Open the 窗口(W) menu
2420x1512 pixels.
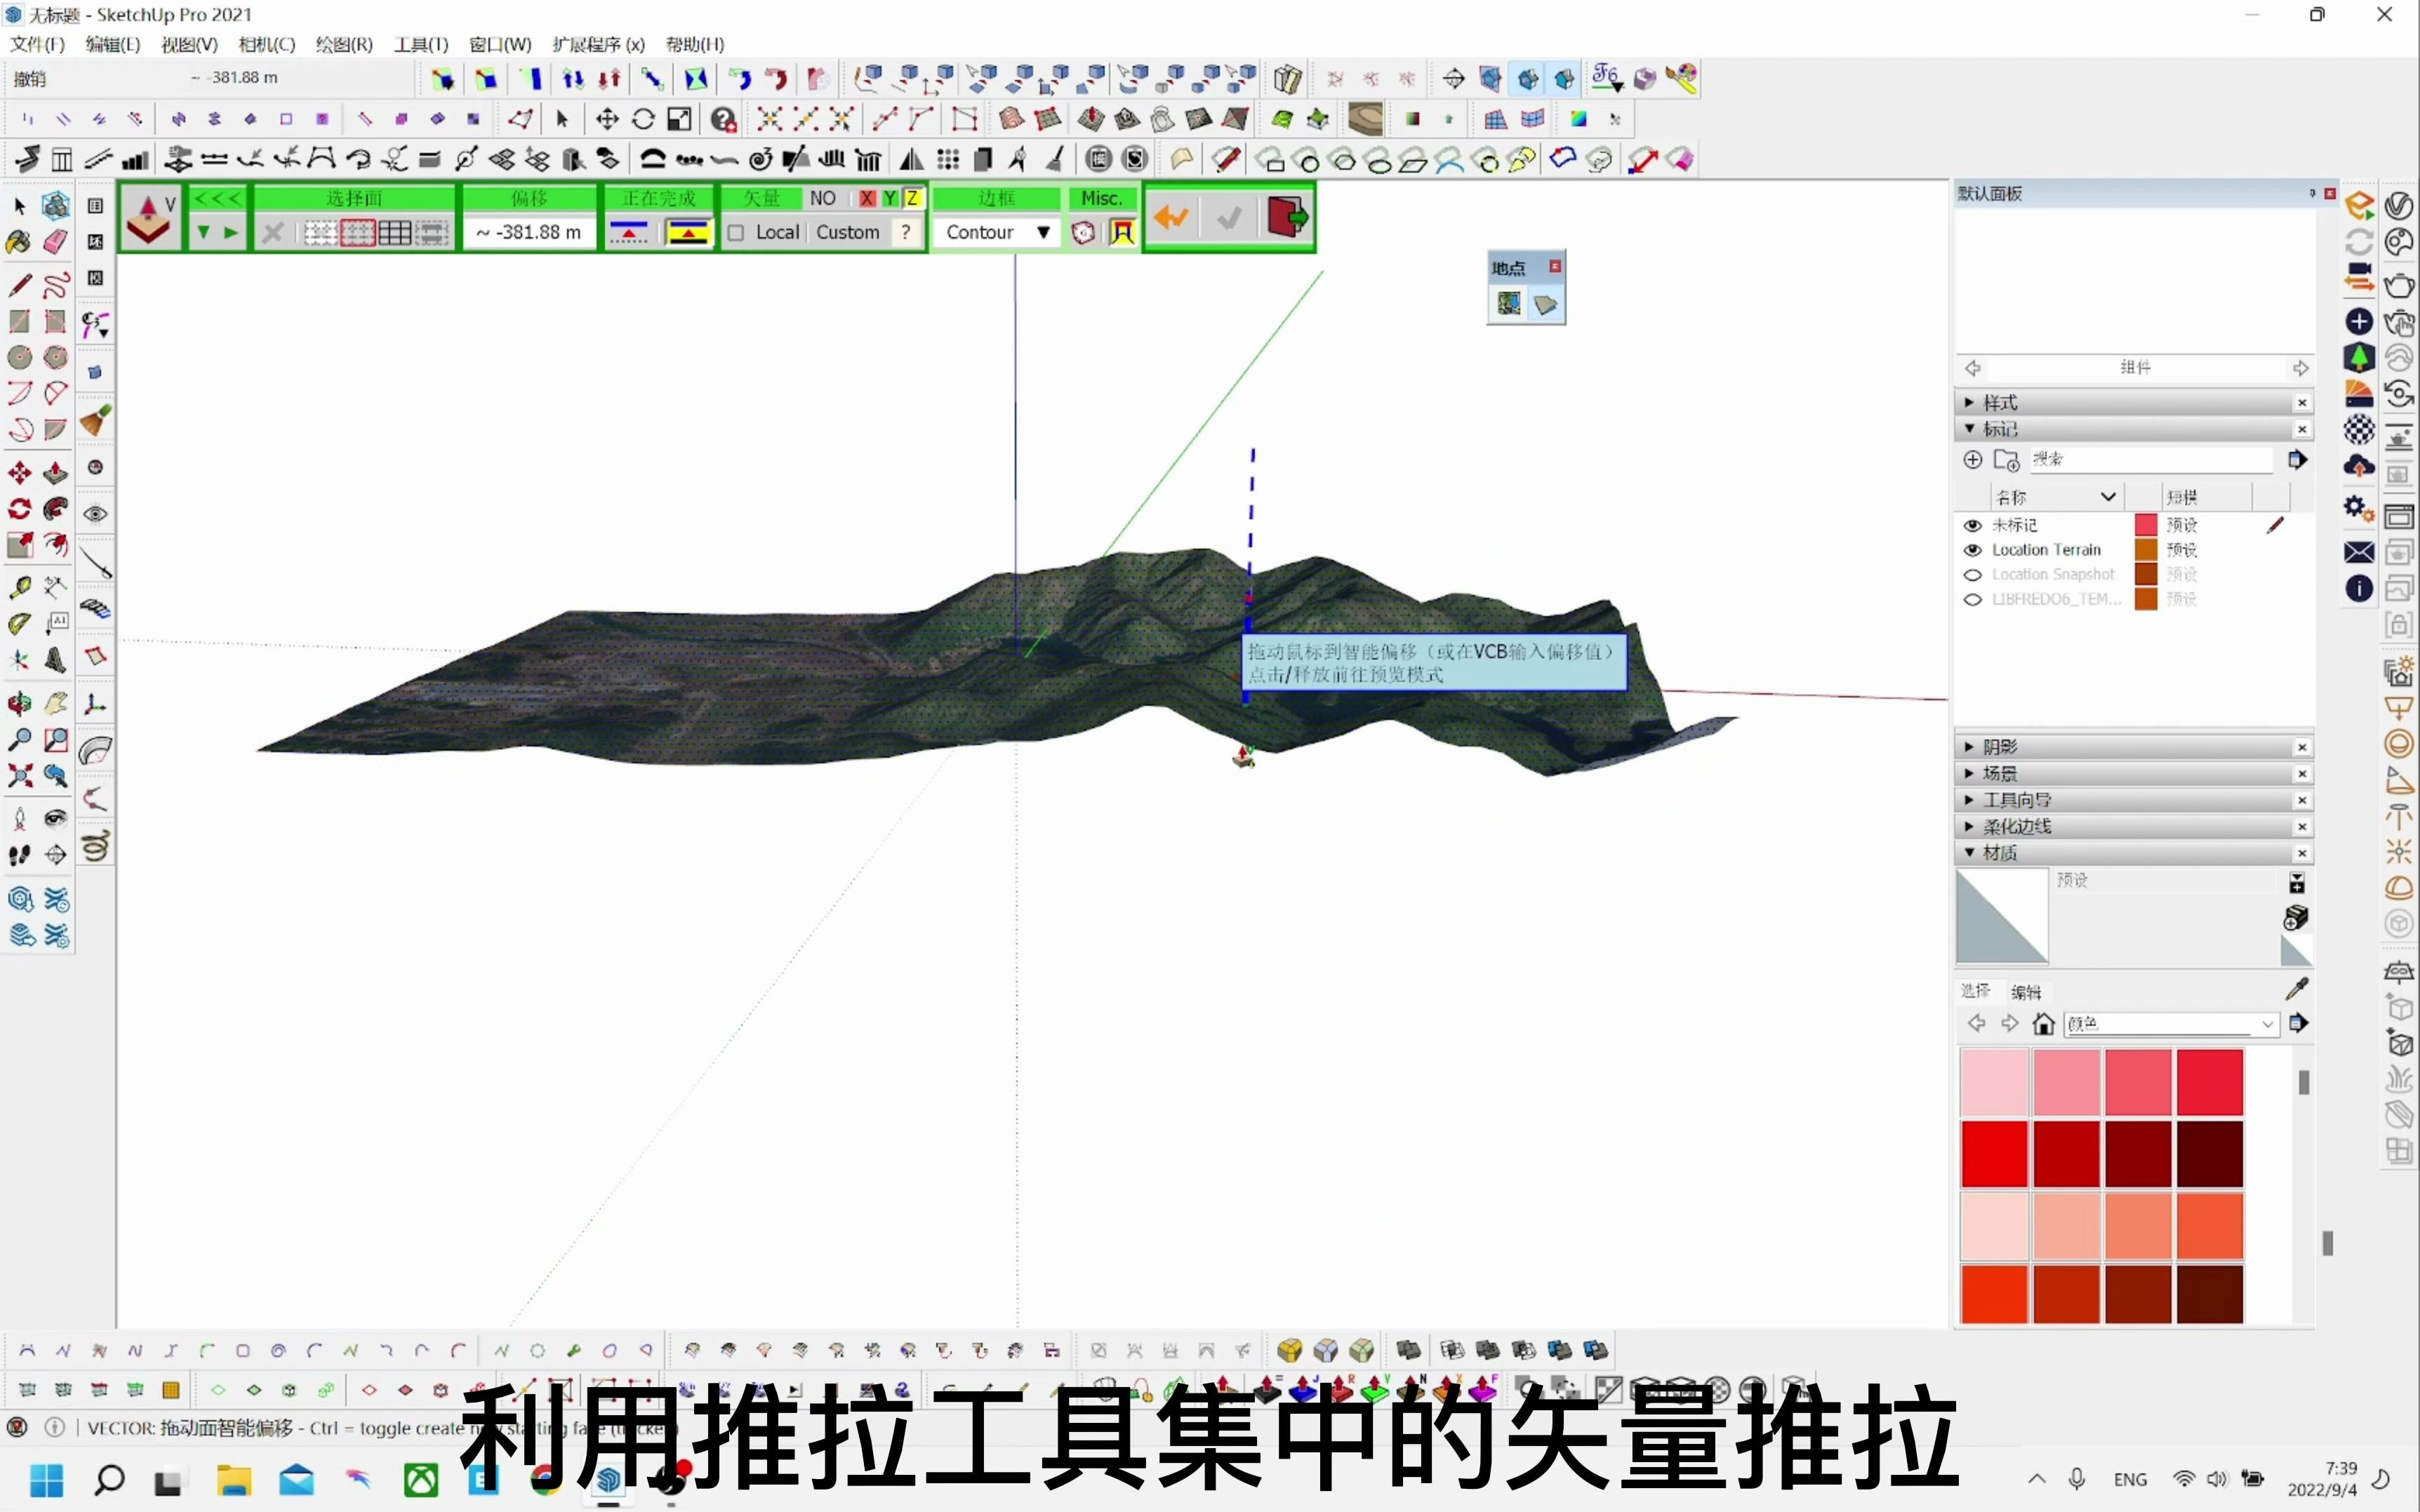500,44
